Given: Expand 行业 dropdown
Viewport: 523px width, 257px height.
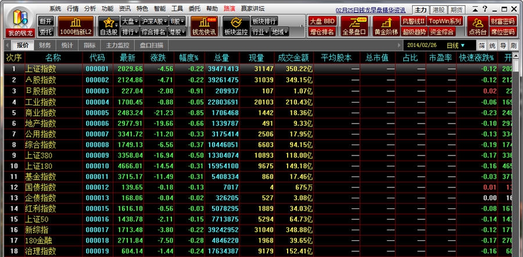Looking at the screenshot, I should tap(260, 32).
